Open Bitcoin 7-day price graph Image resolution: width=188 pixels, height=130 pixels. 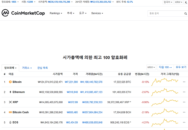[164, 82]
